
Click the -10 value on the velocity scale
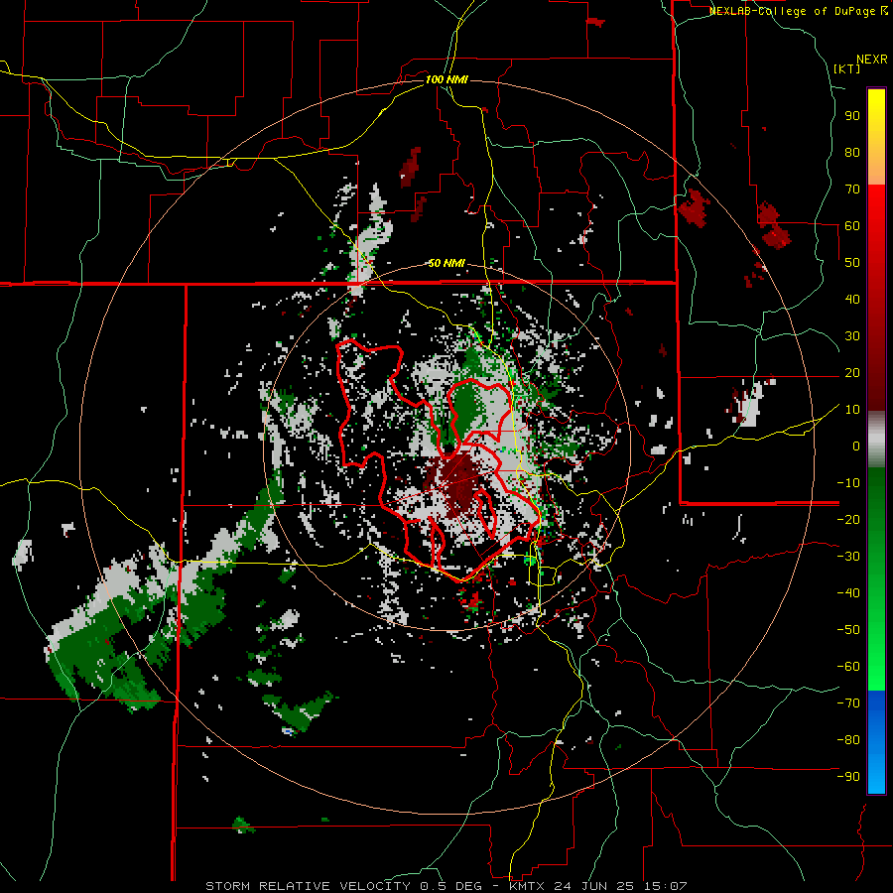pos(848,483)
